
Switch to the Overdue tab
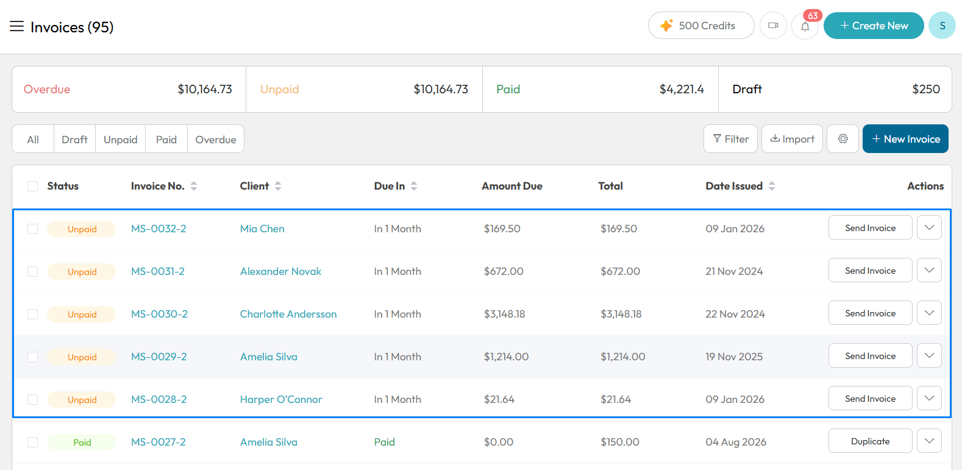[x=216, y=140]
